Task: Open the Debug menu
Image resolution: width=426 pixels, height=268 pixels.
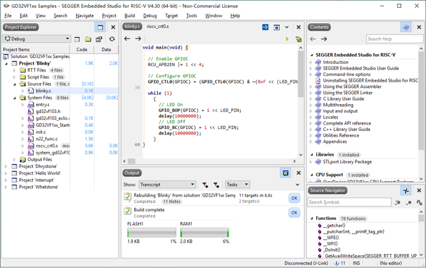Action: (x=150, y=16)
